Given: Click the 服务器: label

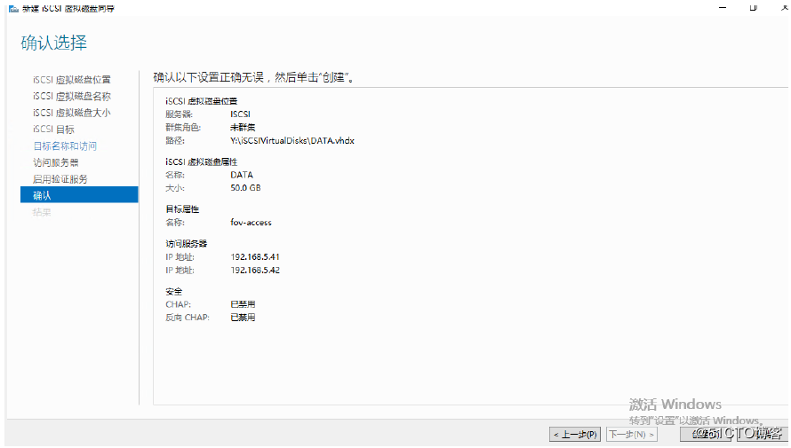Looking at the screenshot, I should (179, 114).
